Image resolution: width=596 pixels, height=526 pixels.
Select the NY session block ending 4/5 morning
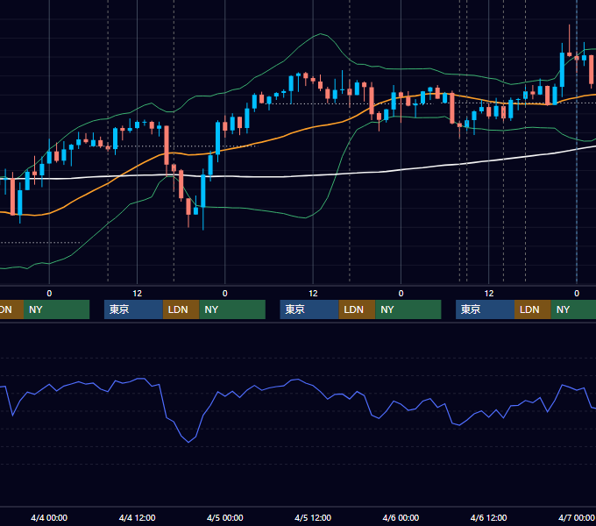[x=232, y=309]
